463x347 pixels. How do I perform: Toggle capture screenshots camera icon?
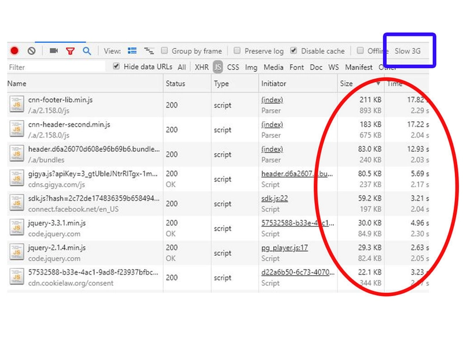[54, 50]
